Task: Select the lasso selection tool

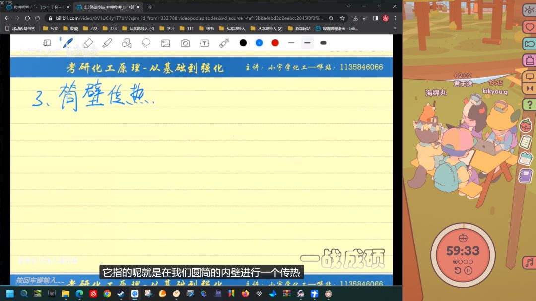Action: tap(146, 43)
